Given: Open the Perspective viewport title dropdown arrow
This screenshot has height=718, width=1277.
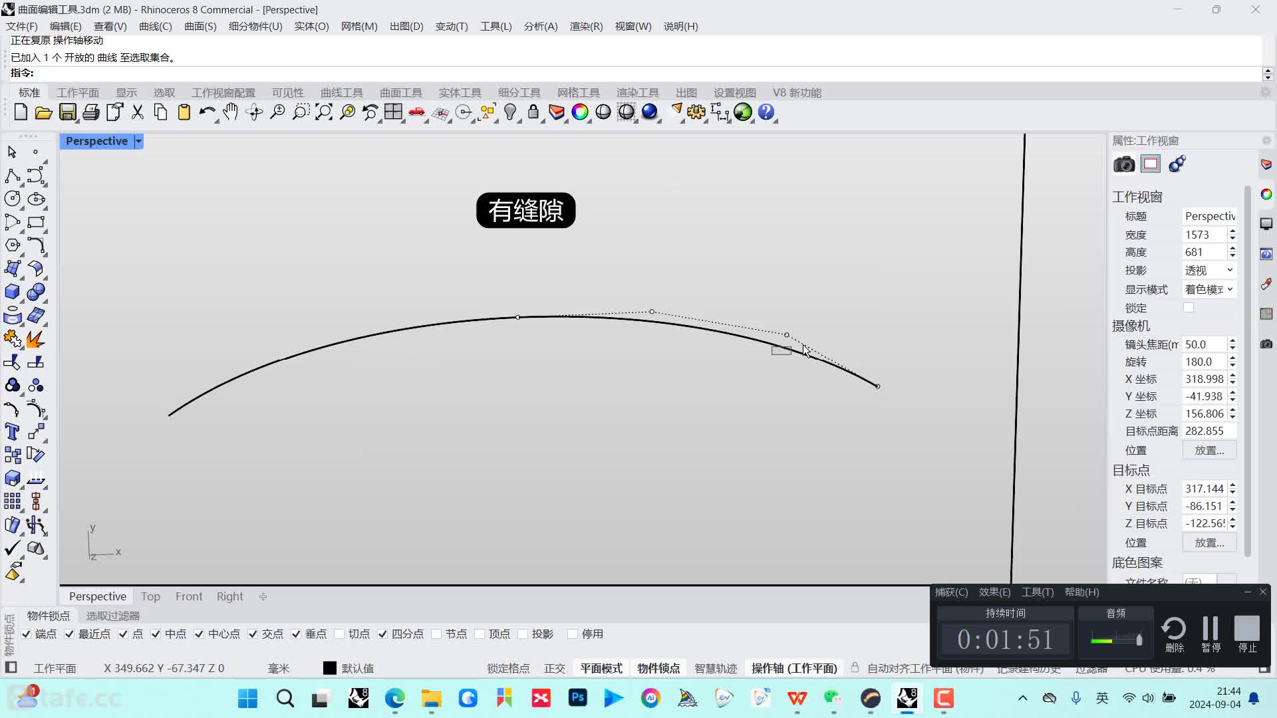Looking at the screenshot, I should click(138, 141).
